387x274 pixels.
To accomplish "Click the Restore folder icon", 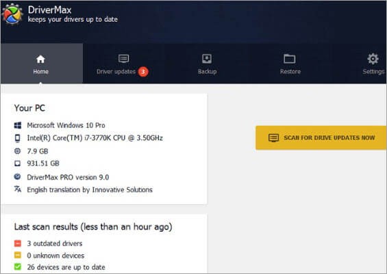I will (x=290, y=59).
